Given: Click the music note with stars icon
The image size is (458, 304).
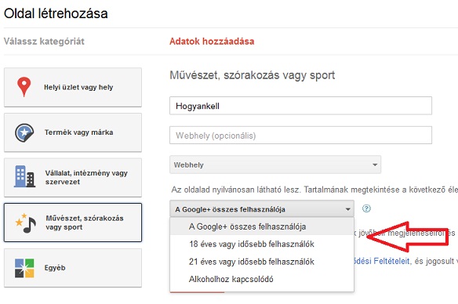Looking at the screenshot, I should tap(26, 223).
